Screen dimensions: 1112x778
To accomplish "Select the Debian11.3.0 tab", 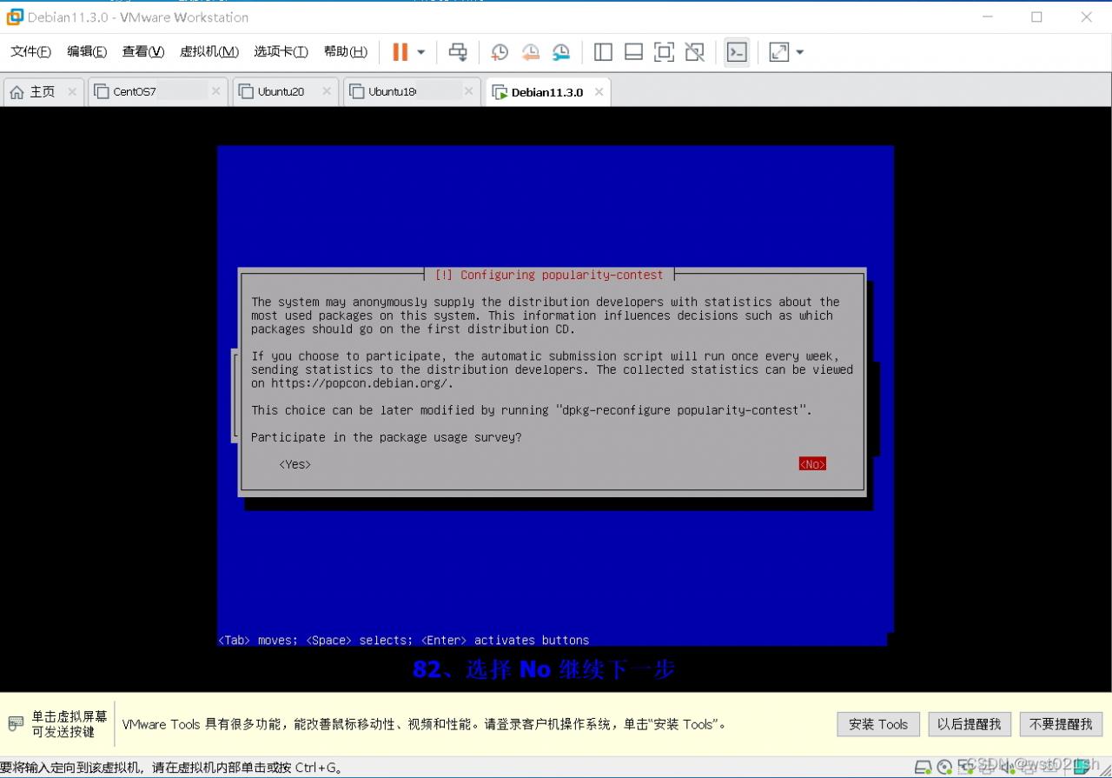I will point(547,92).
